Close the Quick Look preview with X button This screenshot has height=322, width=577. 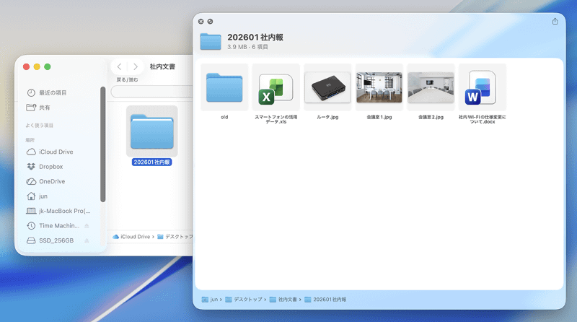click(x=201, y=22)
